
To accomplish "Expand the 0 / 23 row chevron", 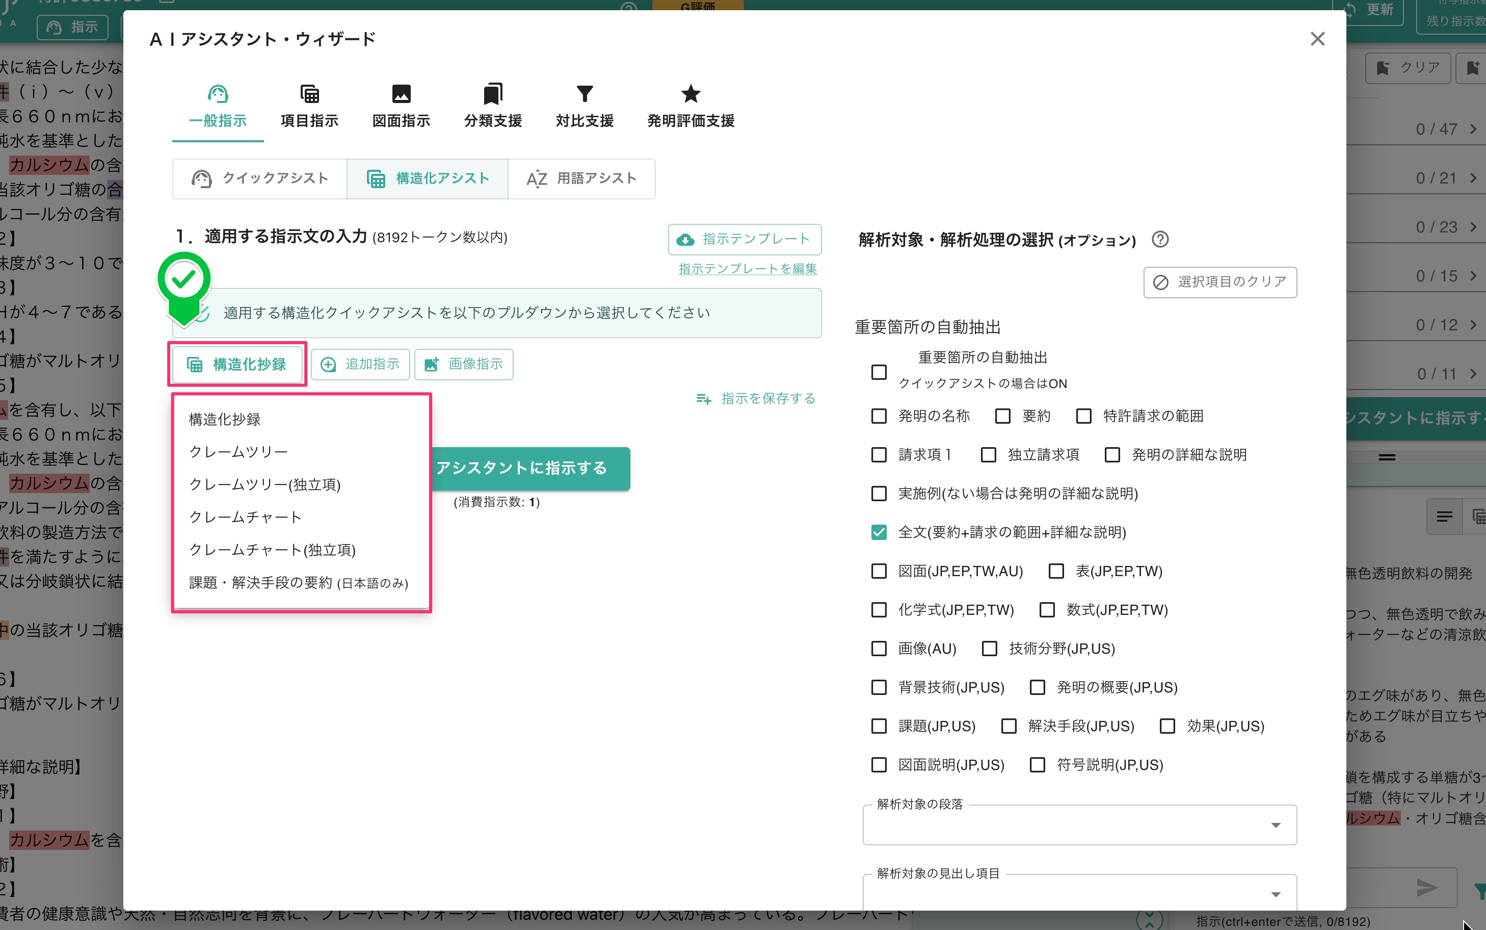I will pos(1474,227).
